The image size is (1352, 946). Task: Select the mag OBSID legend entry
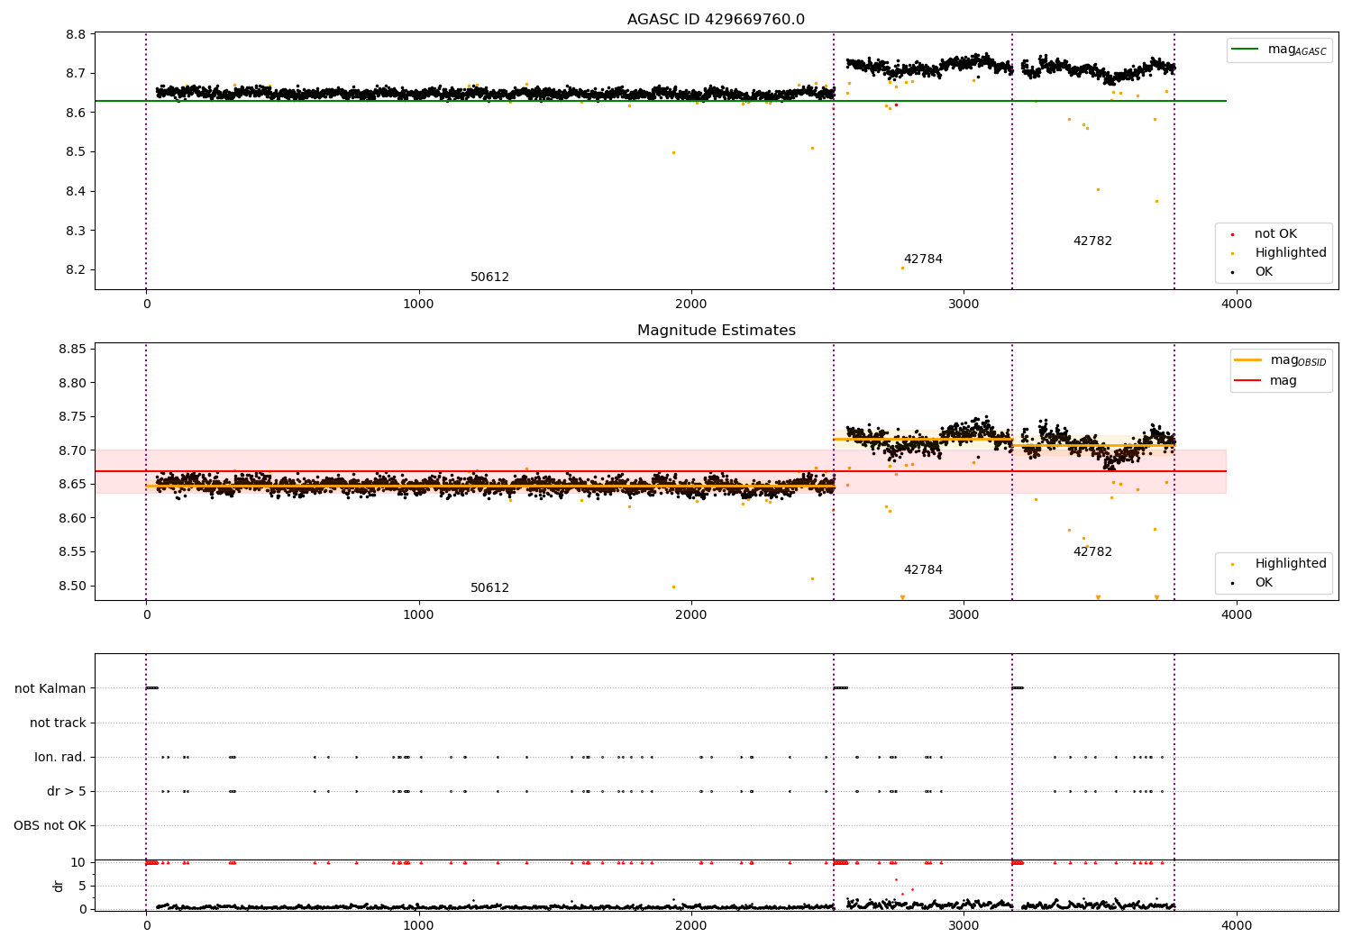click(x=1281, y=360)
